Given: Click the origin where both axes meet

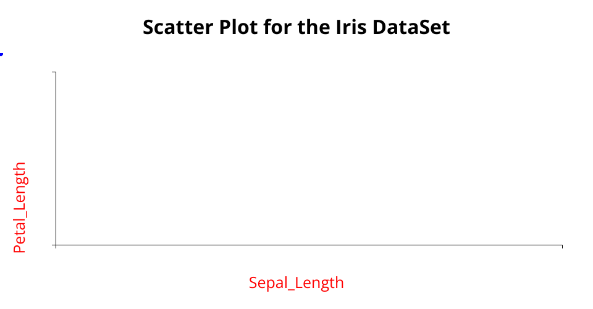Looking at the screenshot, I should pyautogui.click(x=56, y=245).
